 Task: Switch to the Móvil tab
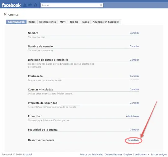click(63, 22)
